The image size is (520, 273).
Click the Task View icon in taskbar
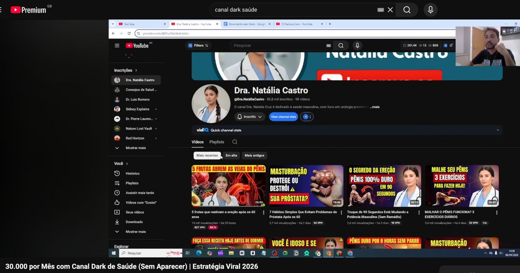pyautogui.click(x=188, y=253)
